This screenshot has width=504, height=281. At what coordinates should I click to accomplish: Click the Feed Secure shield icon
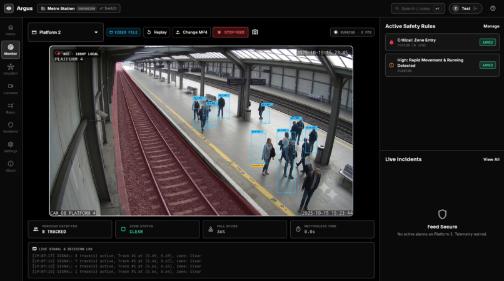tap(442, 214)
